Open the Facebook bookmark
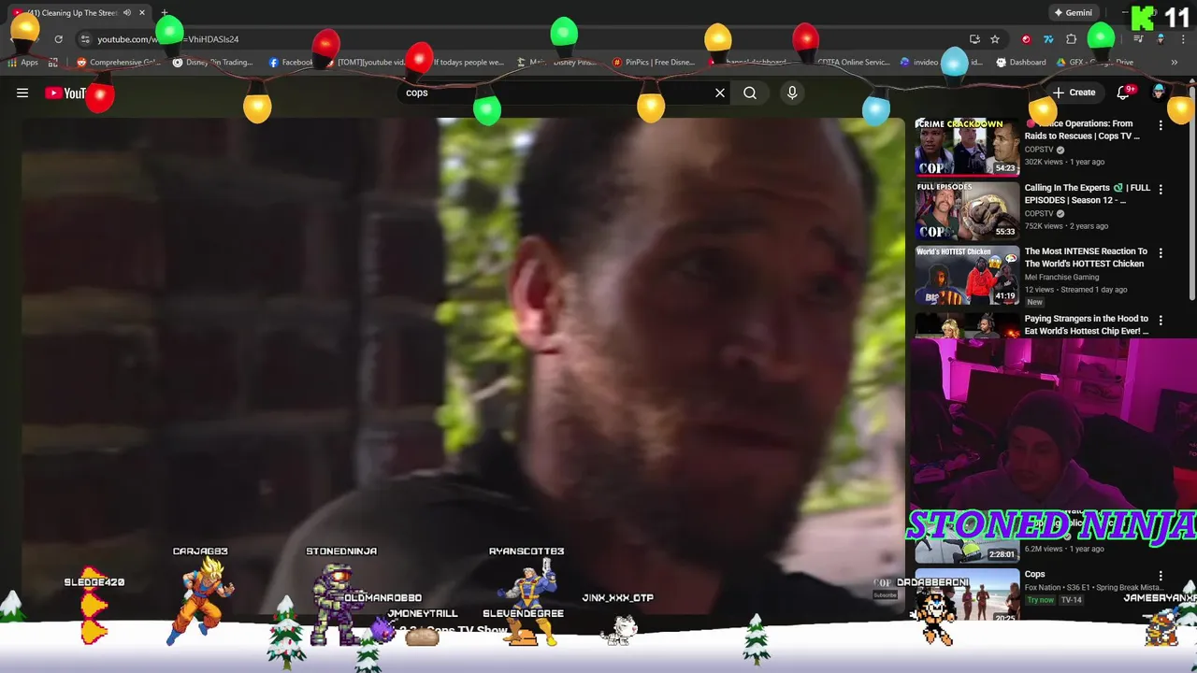 point(292,63)
